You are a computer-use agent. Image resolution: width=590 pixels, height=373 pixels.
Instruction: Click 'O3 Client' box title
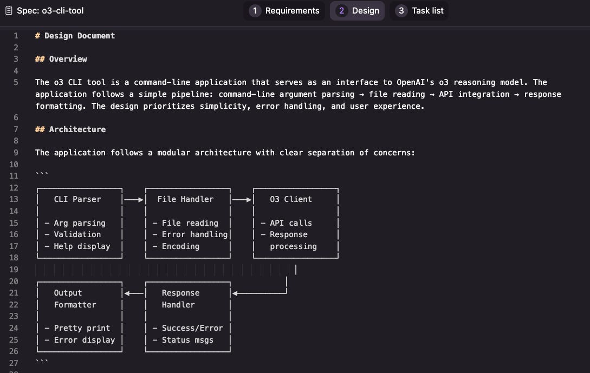[x=291, y=199]
